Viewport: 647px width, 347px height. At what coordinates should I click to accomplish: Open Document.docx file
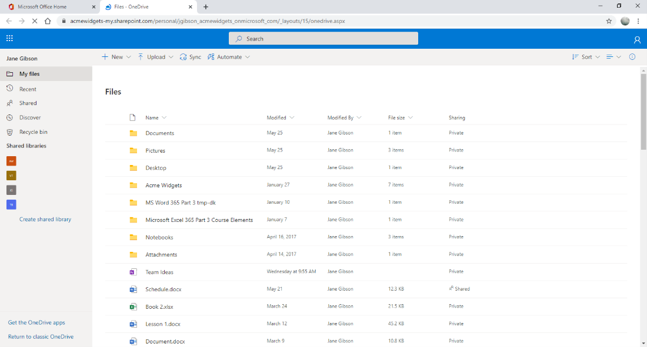(165, 341)
